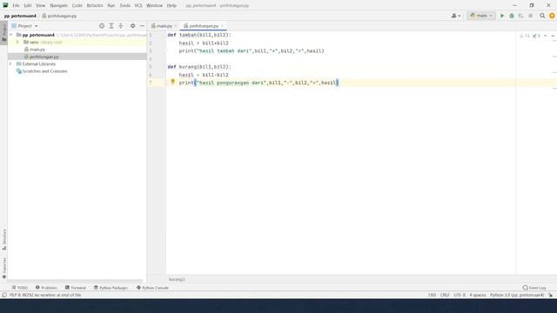Open the Run menu
Image resolution: width=557 pixels, height=313 pixels.
point(111,6)
